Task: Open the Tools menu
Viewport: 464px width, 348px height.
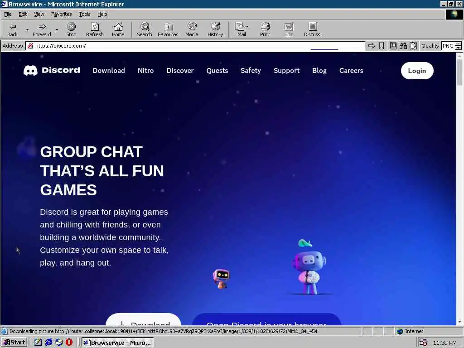Action: click(x=84, y=14)
